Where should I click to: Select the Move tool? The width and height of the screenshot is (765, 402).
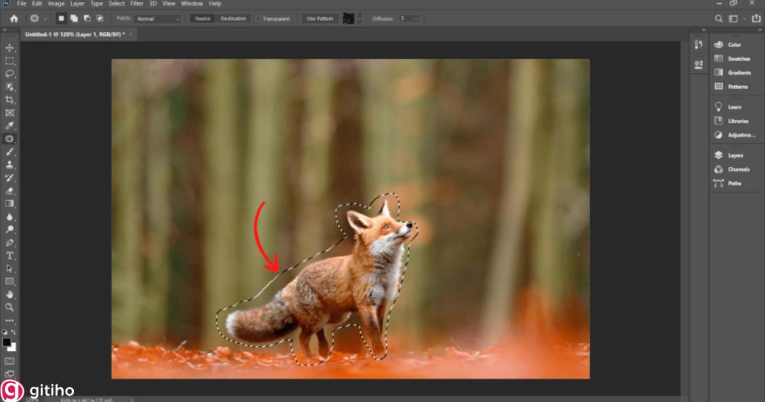point(10,47)
